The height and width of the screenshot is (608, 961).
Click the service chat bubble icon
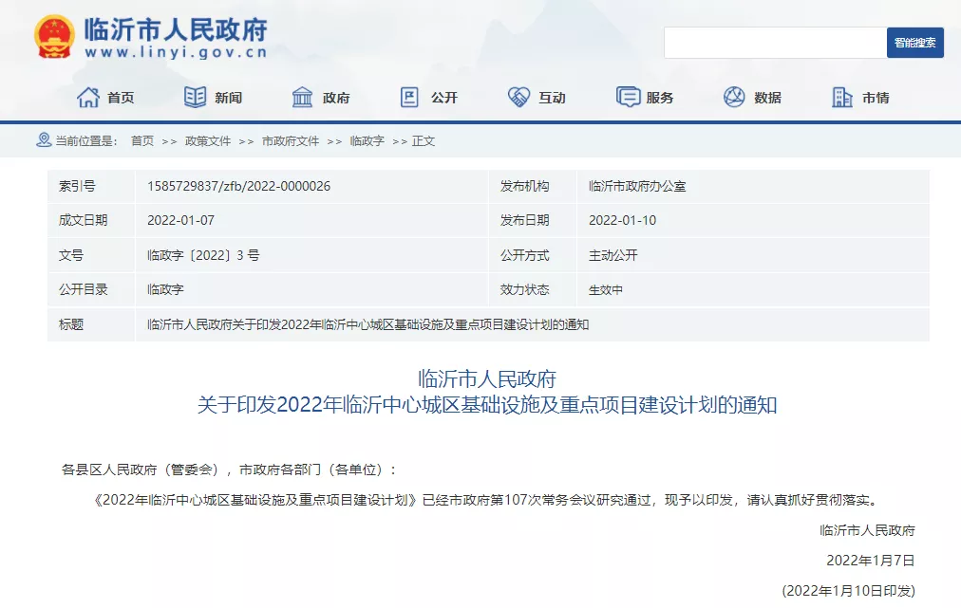(x=628, y=98)
